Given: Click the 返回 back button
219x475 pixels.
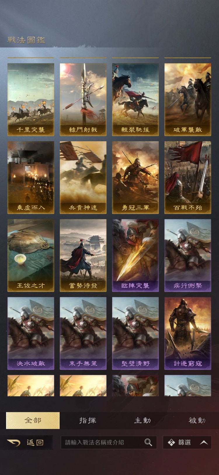Looking at the screenshot, I should coord(26,443).
